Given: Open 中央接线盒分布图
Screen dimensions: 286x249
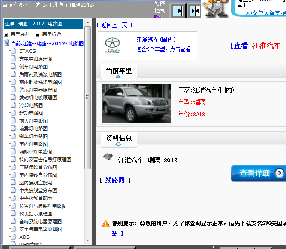Looking at the screenshot, I should tap(38, 191).
